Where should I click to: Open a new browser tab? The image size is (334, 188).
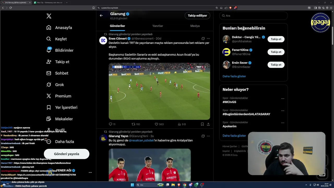(x=67, y=3)
